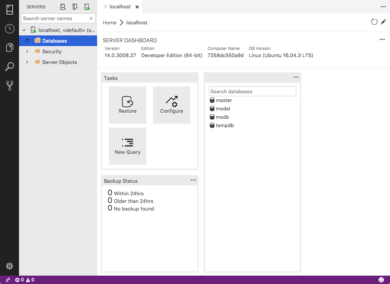Select the master database
The height and width of the screenshot is (284, 390).
click(224, 100)
